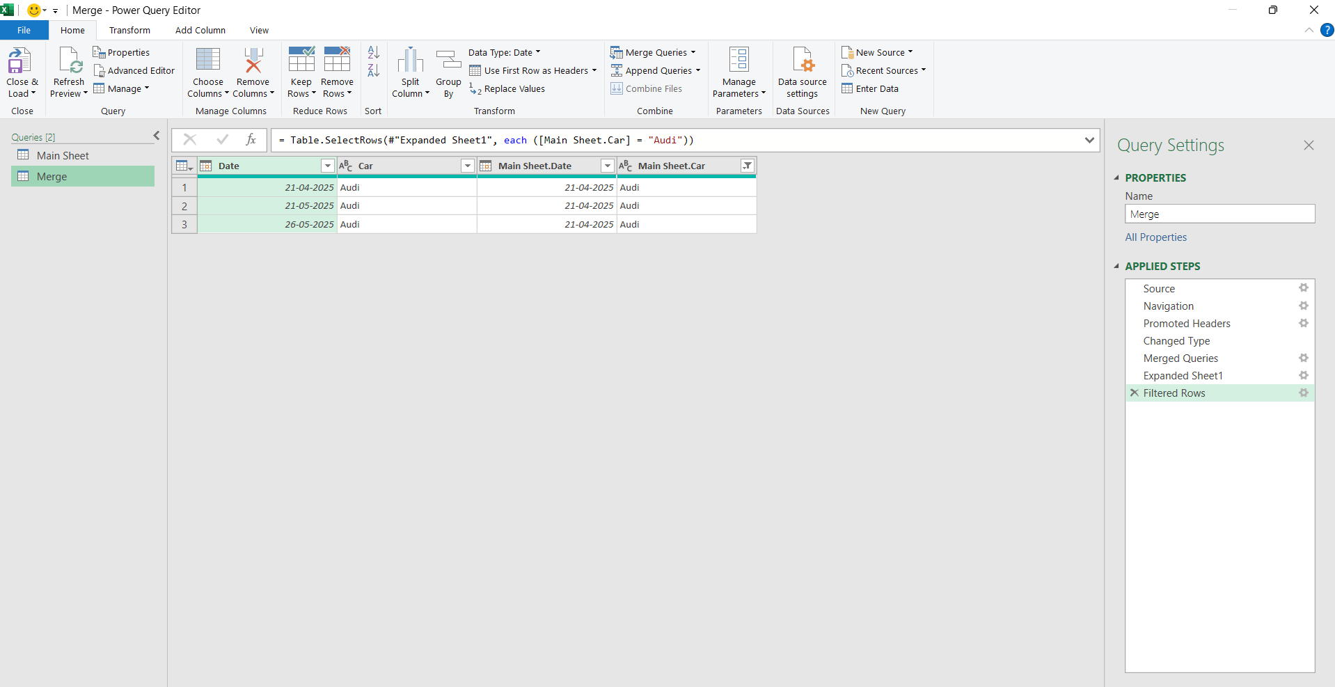1335x687 pixels.
Task: Open the File tab
Action: point(24,30)
